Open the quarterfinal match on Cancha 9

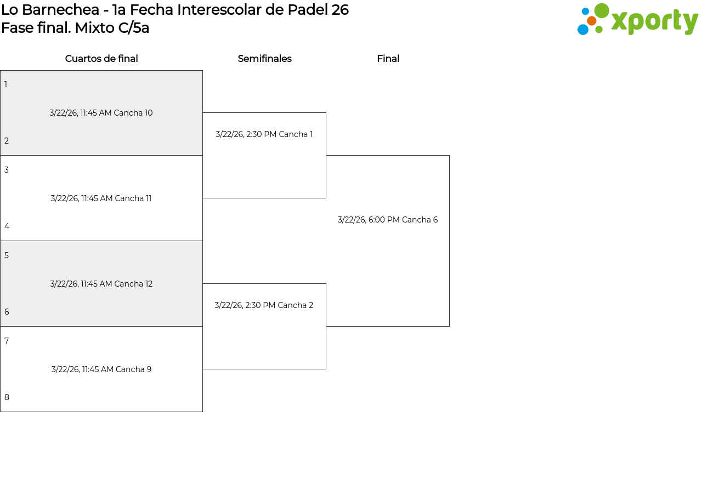click(101, 369)
